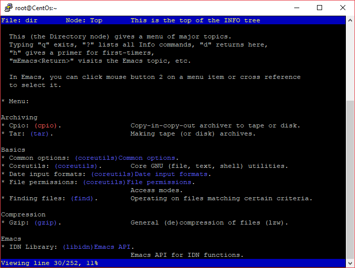Minimize the root@CentOs terminal window

click(x=297, y=8)
